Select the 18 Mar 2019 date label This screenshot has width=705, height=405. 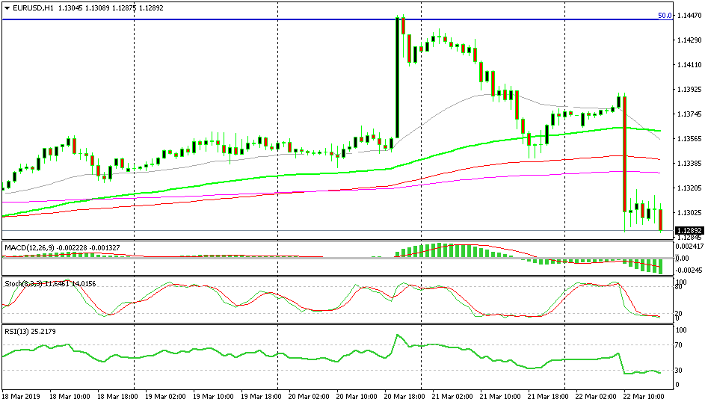tap(21, 397)
